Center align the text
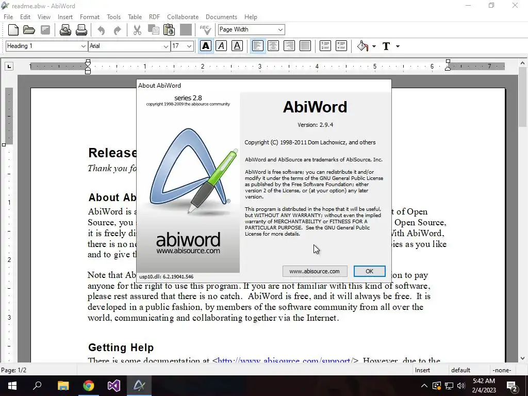The image size is (528, 396). [273, 46]
